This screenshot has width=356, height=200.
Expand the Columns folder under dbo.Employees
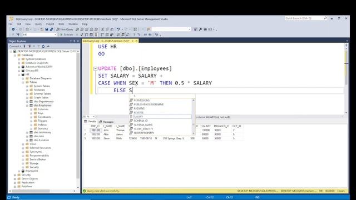[x=31, y=109]
